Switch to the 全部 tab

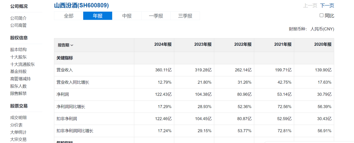coord(69,16)
